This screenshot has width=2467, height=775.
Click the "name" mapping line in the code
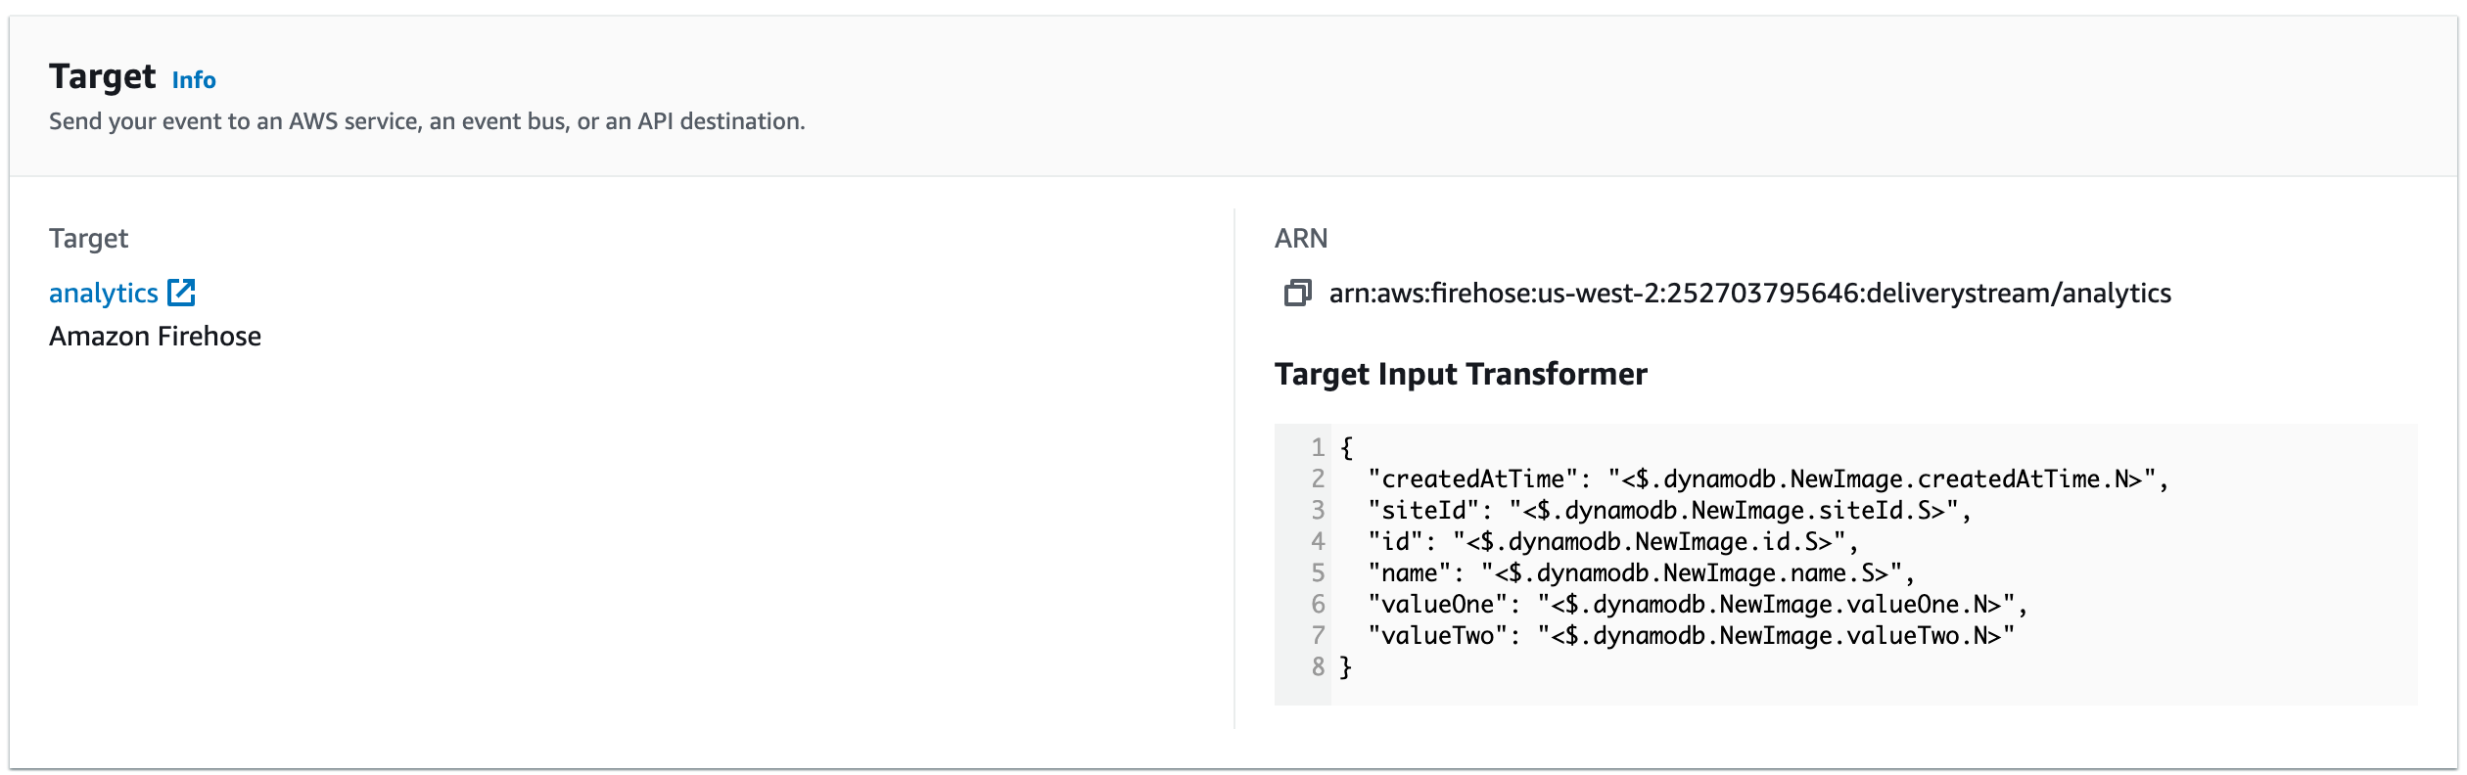[1641, 573]
